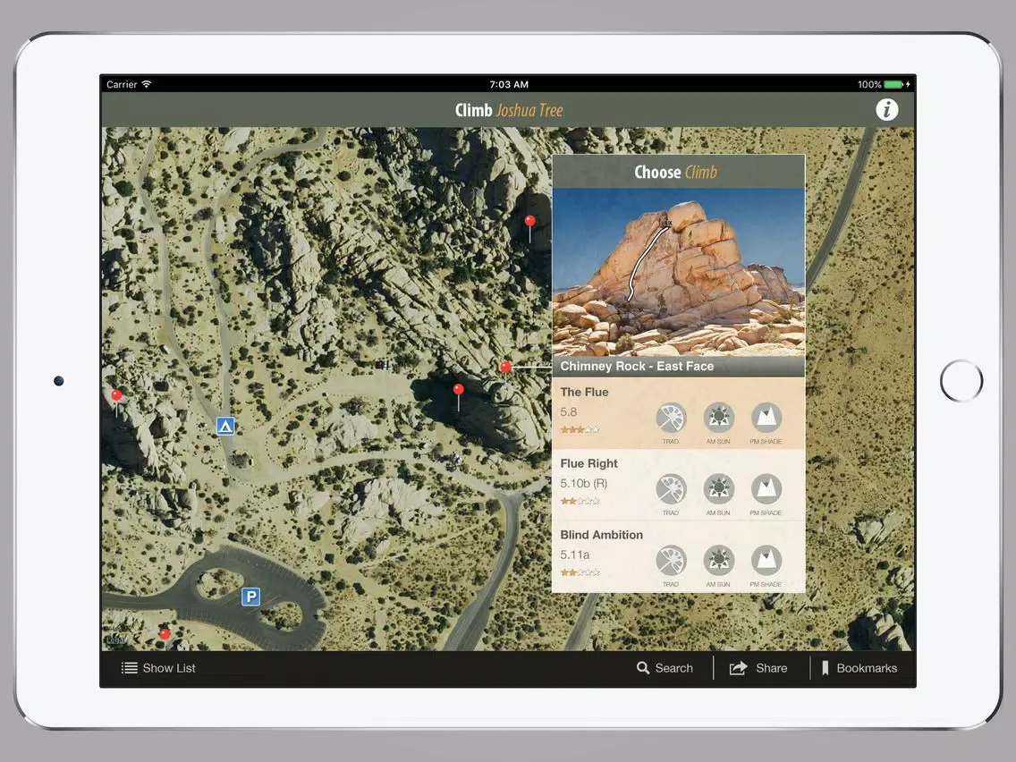The image size is (1016, 762).
Task: Open Bookmarks
Action: coord(859,668)
